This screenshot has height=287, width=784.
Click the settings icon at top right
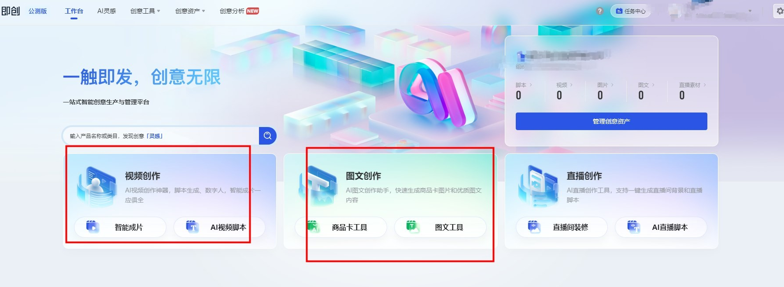tap(779, 11)
